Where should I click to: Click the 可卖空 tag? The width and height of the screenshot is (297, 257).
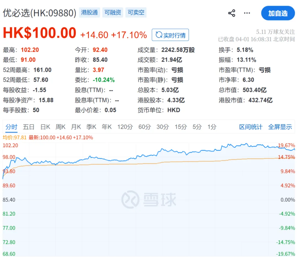click(136, 12)
